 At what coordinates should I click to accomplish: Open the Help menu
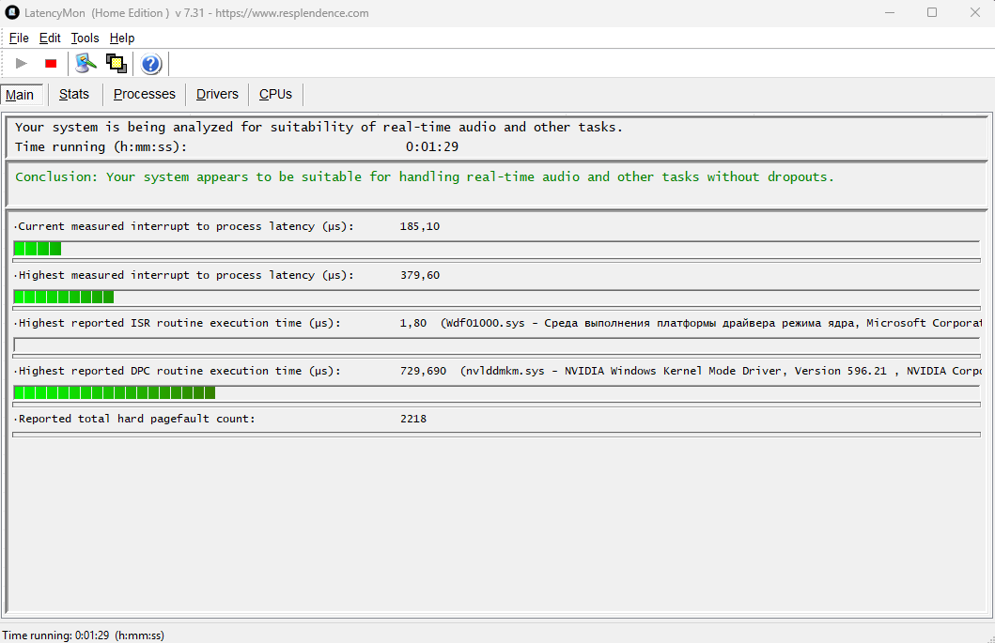coord(122,38)
